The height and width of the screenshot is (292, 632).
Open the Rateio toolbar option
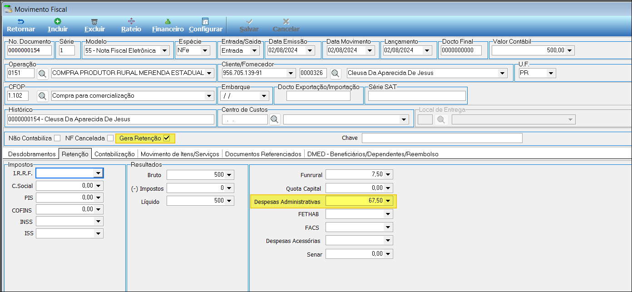131,25
